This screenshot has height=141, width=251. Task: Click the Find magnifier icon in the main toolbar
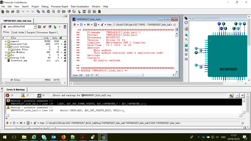(x=48, y=12)
